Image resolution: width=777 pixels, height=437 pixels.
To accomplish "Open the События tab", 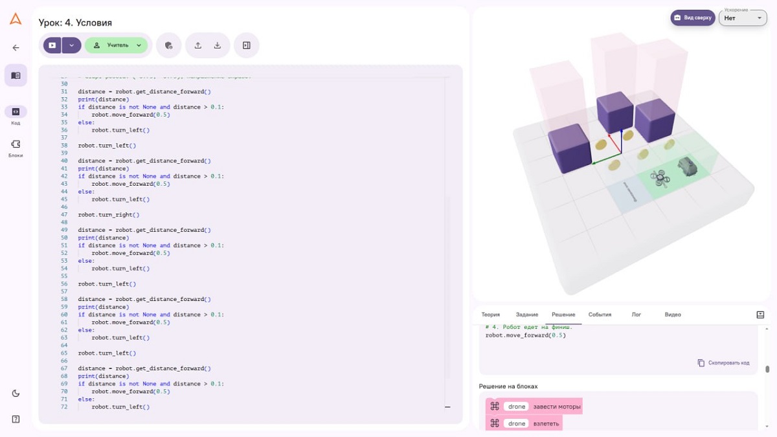I will point(600,315).
